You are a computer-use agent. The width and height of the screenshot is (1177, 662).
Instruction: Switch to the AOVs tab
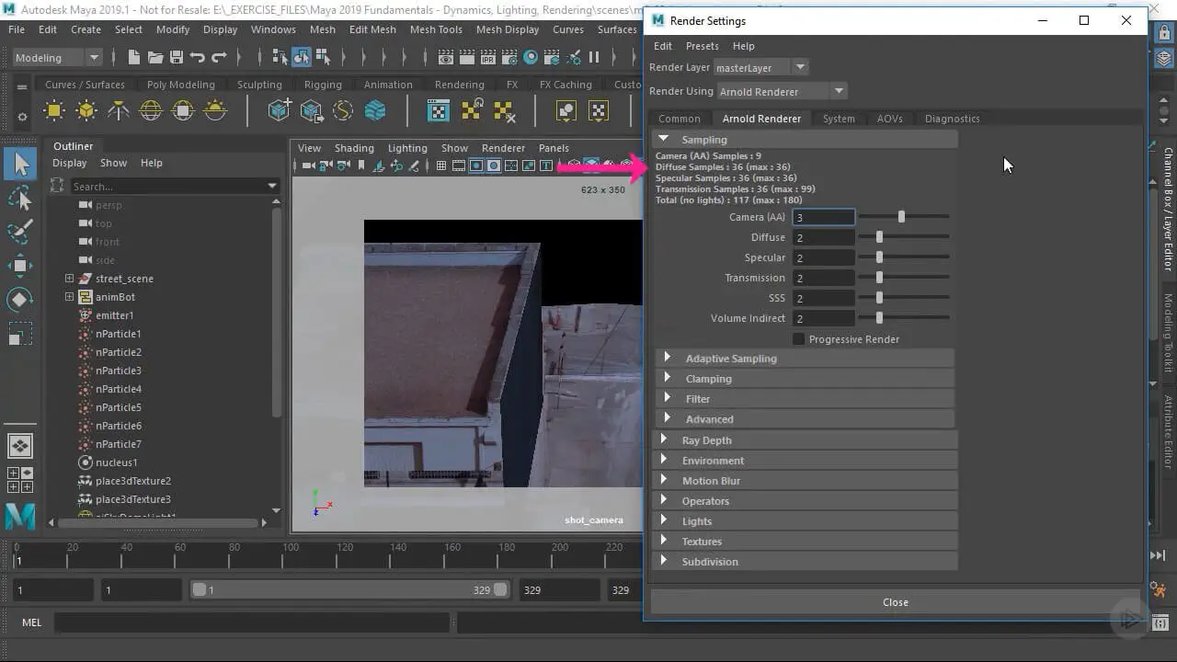point(889,119)
